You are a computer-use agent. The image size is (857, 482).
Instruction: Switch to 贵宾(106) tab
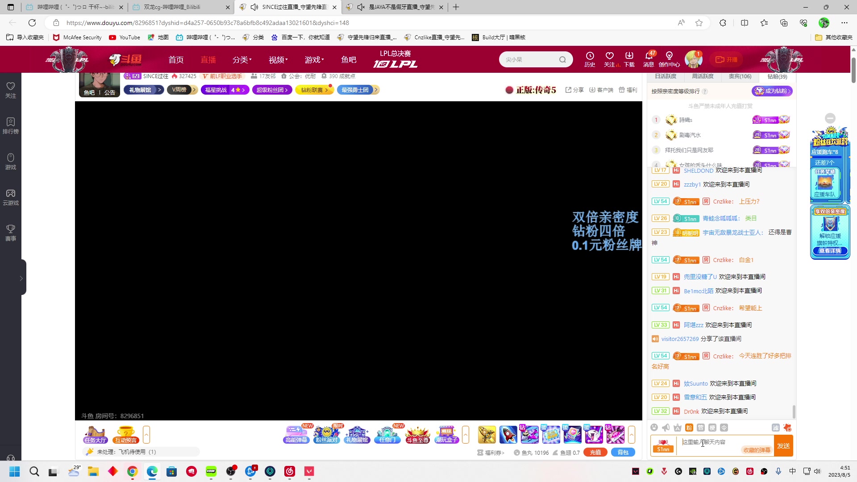[x=740, y=76]
